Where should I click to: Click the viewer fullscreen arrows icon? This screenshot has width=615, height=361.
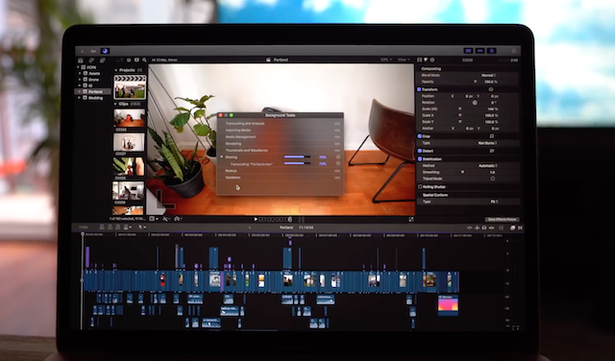(x=411, y=220)
